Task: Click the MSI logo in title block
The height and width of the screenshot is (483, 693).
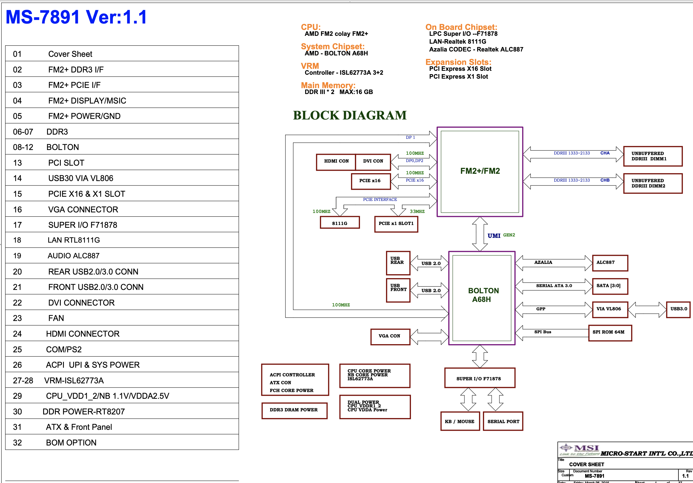Action: click(x=580, y=449)
